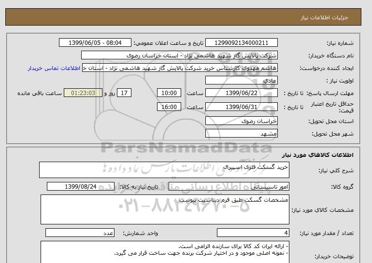
Task: Click the ساعت باقی مانده text
Action: point(40,93)
